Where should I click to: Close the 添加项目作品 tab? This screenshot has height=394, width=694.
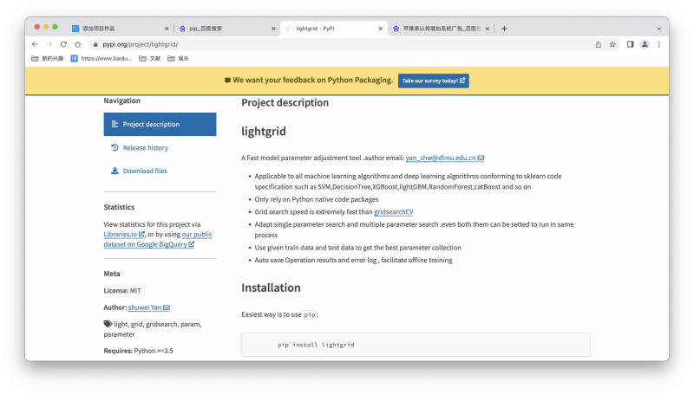tap(167, 29)
